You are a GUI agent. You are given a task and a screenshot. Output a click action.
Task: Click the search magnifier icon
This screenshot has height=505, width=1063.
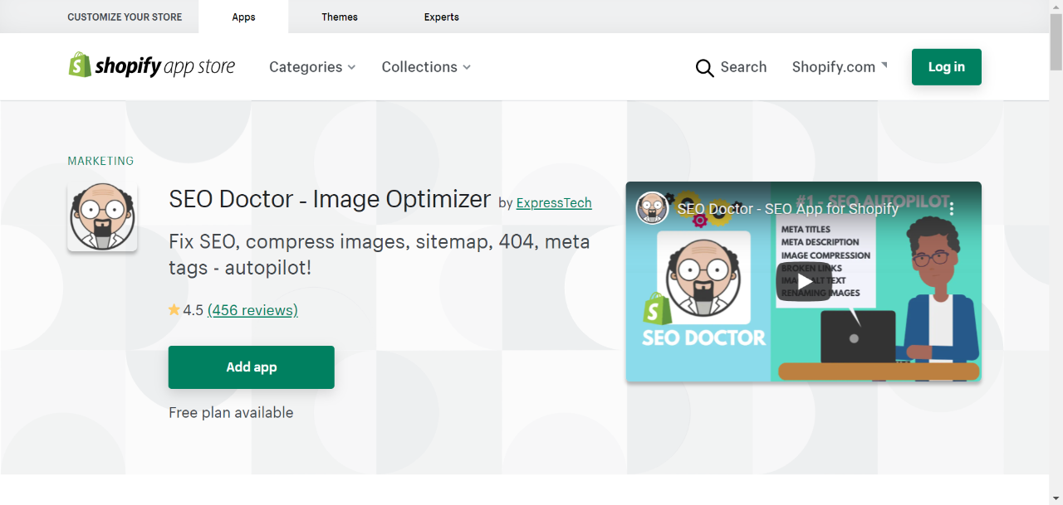[705, 68]
